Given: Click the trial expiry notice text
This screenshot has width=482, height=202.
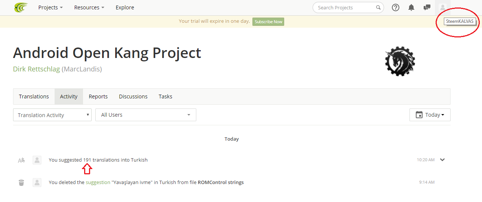Looking at the screenshot, I should (214, 21).
